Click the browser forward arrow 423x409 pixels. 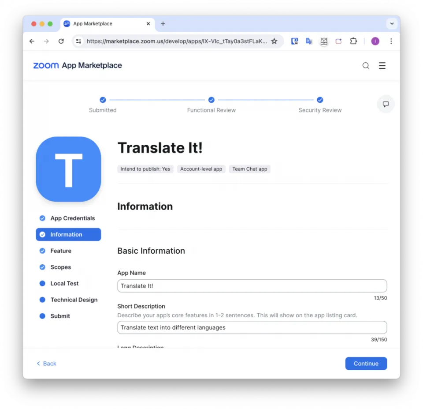click(x=46, y=41)
